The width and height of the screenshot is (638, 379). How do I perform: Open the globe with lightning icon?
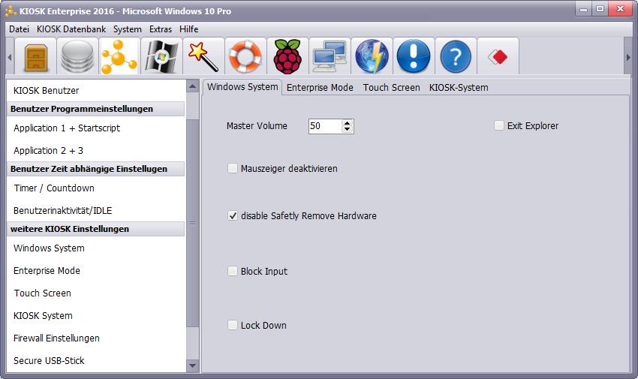[372, 56]
